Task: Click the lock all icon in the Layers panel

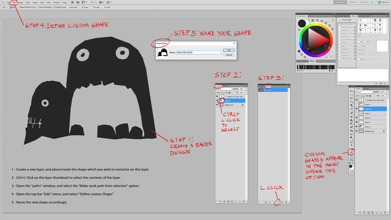Action: tap(370, 96)
